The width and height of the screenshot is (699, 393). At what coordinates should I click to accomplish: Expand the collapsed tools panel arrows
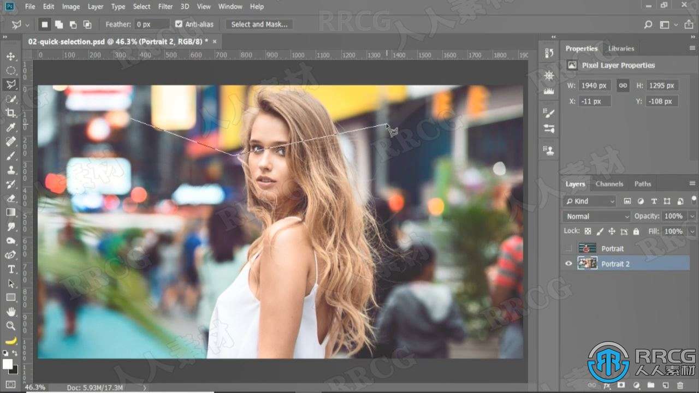[5, 37]
